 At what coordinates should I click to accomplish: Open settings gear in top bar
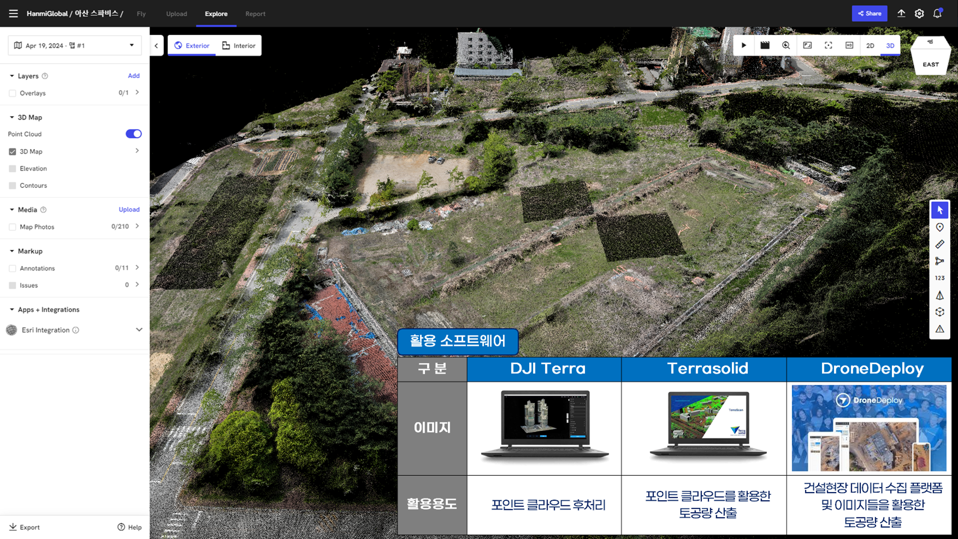[x=919, y=13]
